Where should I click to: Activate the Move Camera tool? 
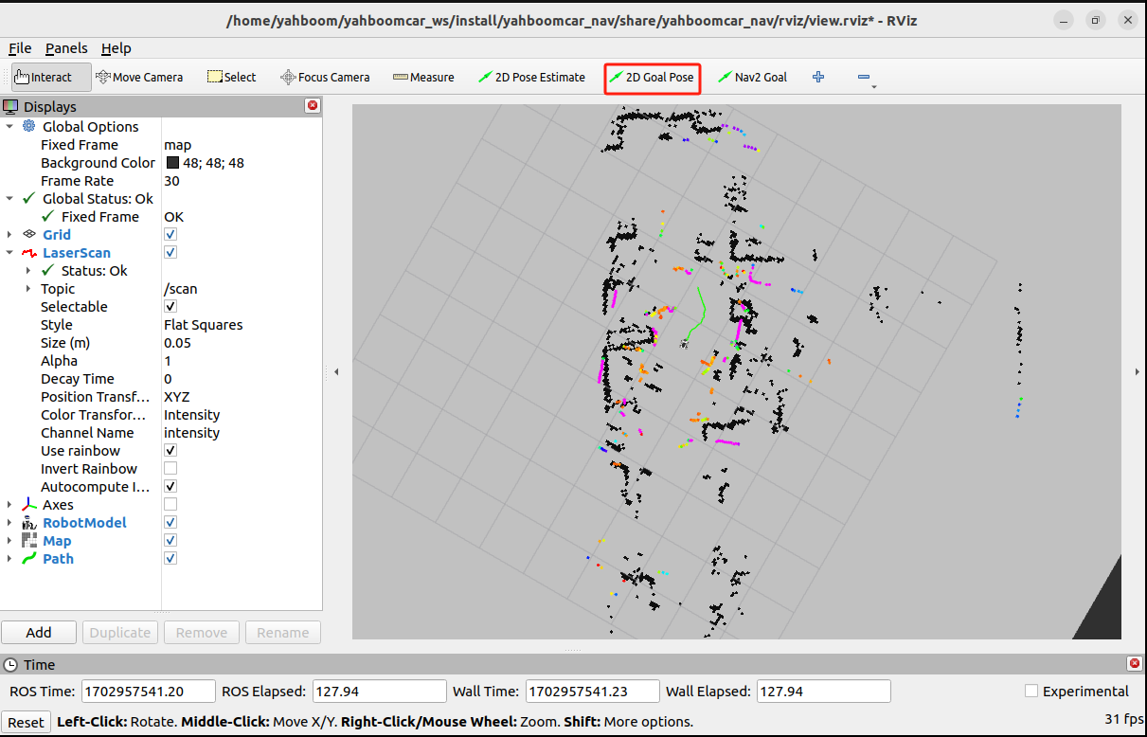(138, 77)
